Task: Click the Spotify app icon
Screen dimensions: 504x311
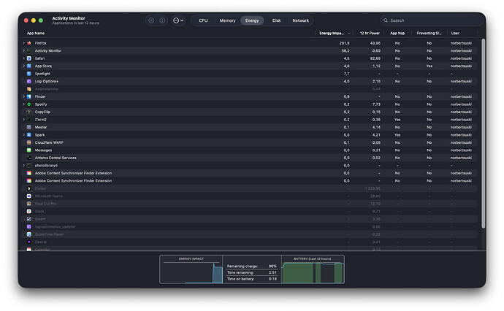Action: coord(29,104)
